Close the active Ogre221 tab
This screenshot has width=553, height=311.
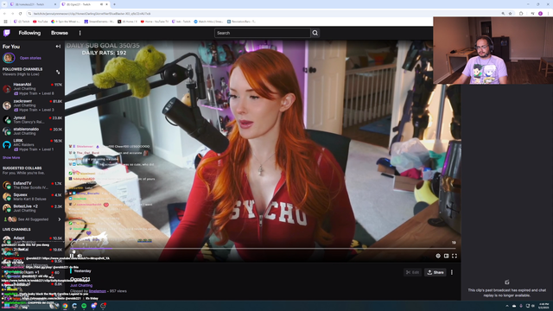click(x=107, y=4)
